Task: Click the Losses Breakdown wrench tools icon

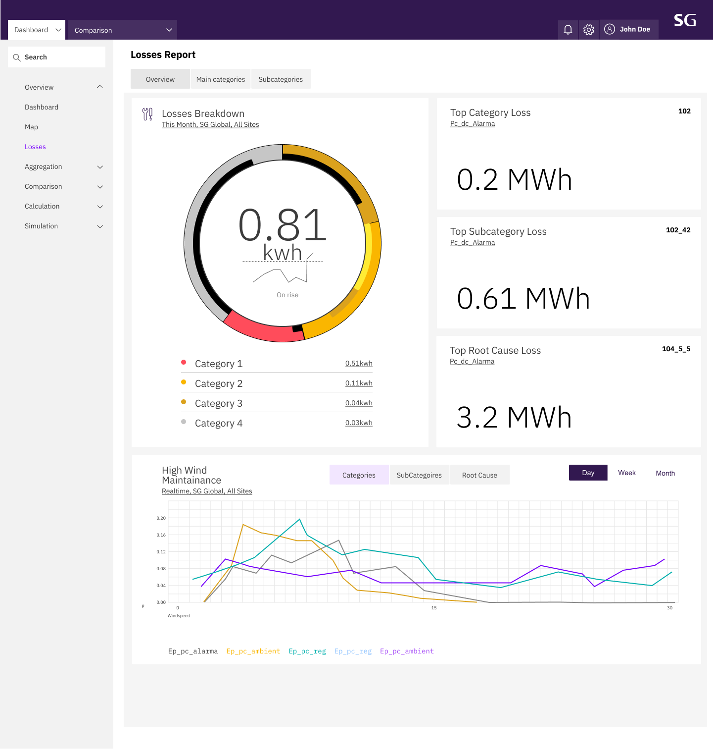Action: [147, 114]
